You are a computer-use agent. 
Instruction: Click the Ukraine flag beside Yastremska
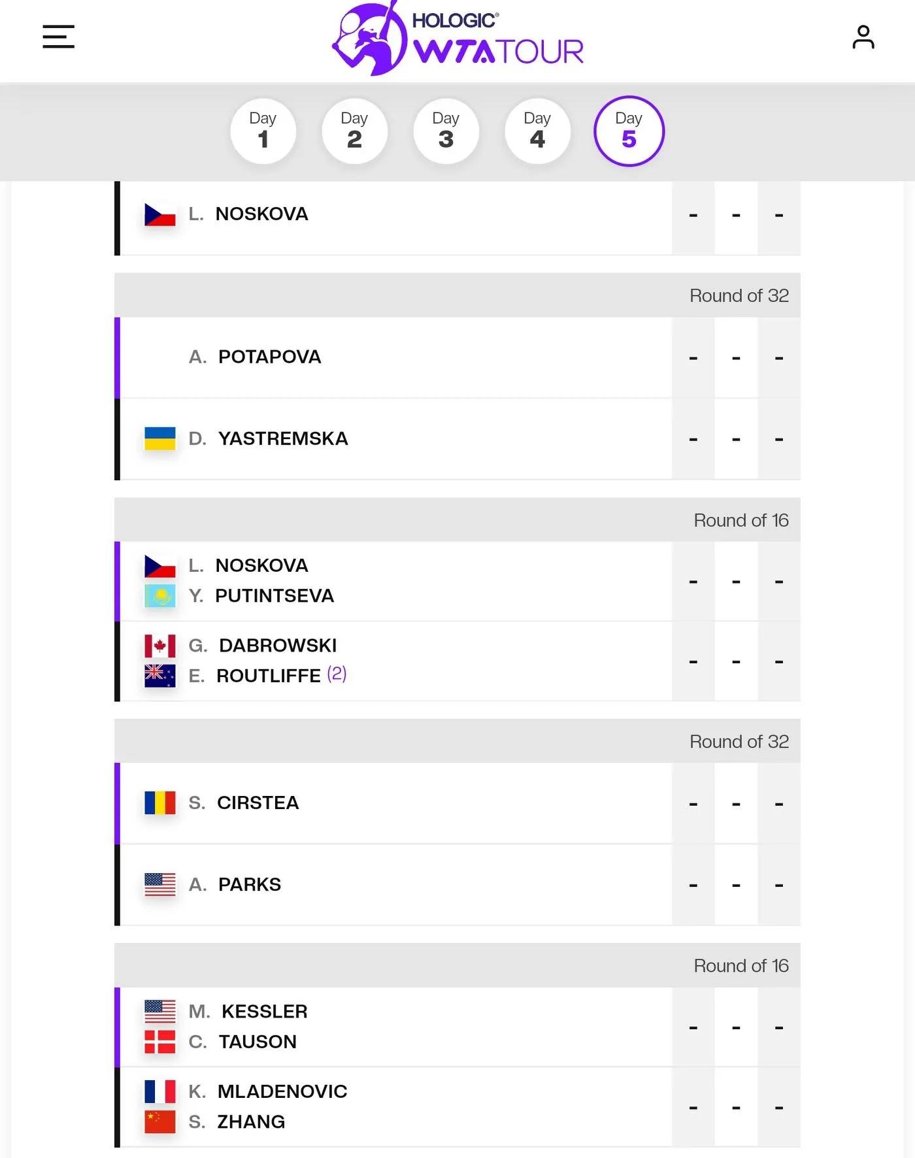point(160,438)
